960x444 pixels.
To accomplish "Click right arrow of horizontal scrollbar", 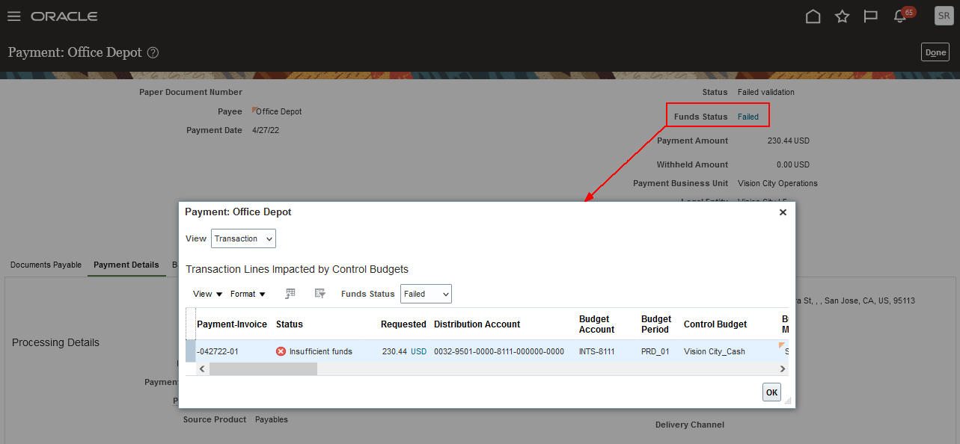I will point(783,369).
